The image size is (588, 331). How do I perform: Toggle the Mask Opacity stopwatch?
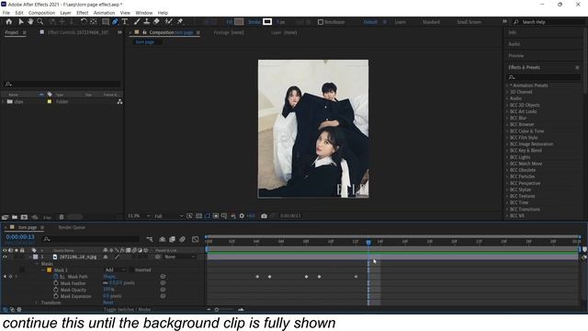coord(56,290)
